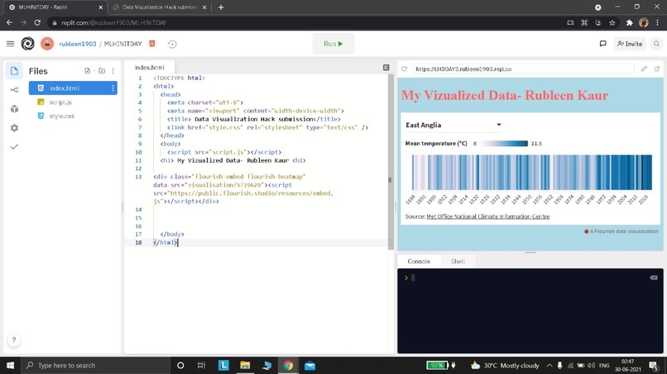Click A Flourish data visualization credit

coord(621,231)
